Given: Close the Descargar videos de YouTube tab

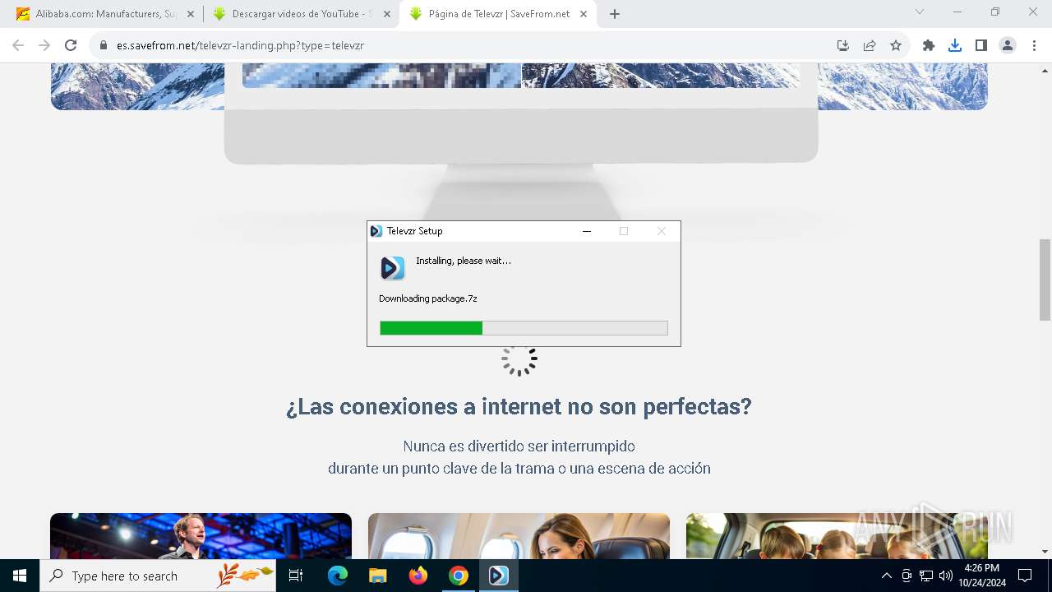Looking at the screenshot, I should pyautogui.click(x=387, y=14).
